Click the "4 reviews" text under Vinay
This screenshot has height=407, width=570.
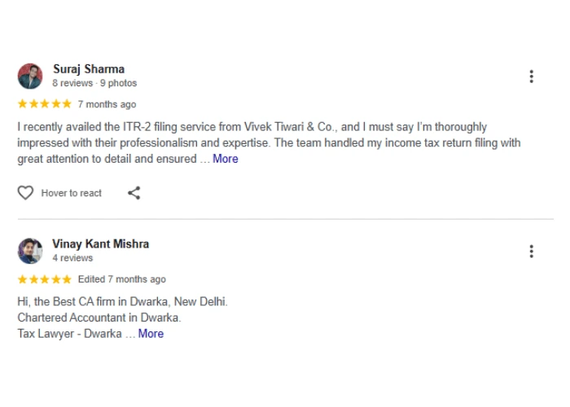pos(72,258)
